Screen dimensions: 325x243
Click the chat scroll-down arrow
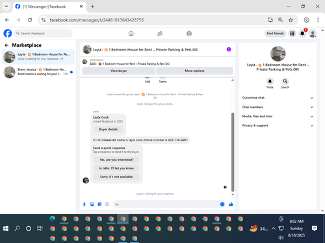tap(233, 194)
